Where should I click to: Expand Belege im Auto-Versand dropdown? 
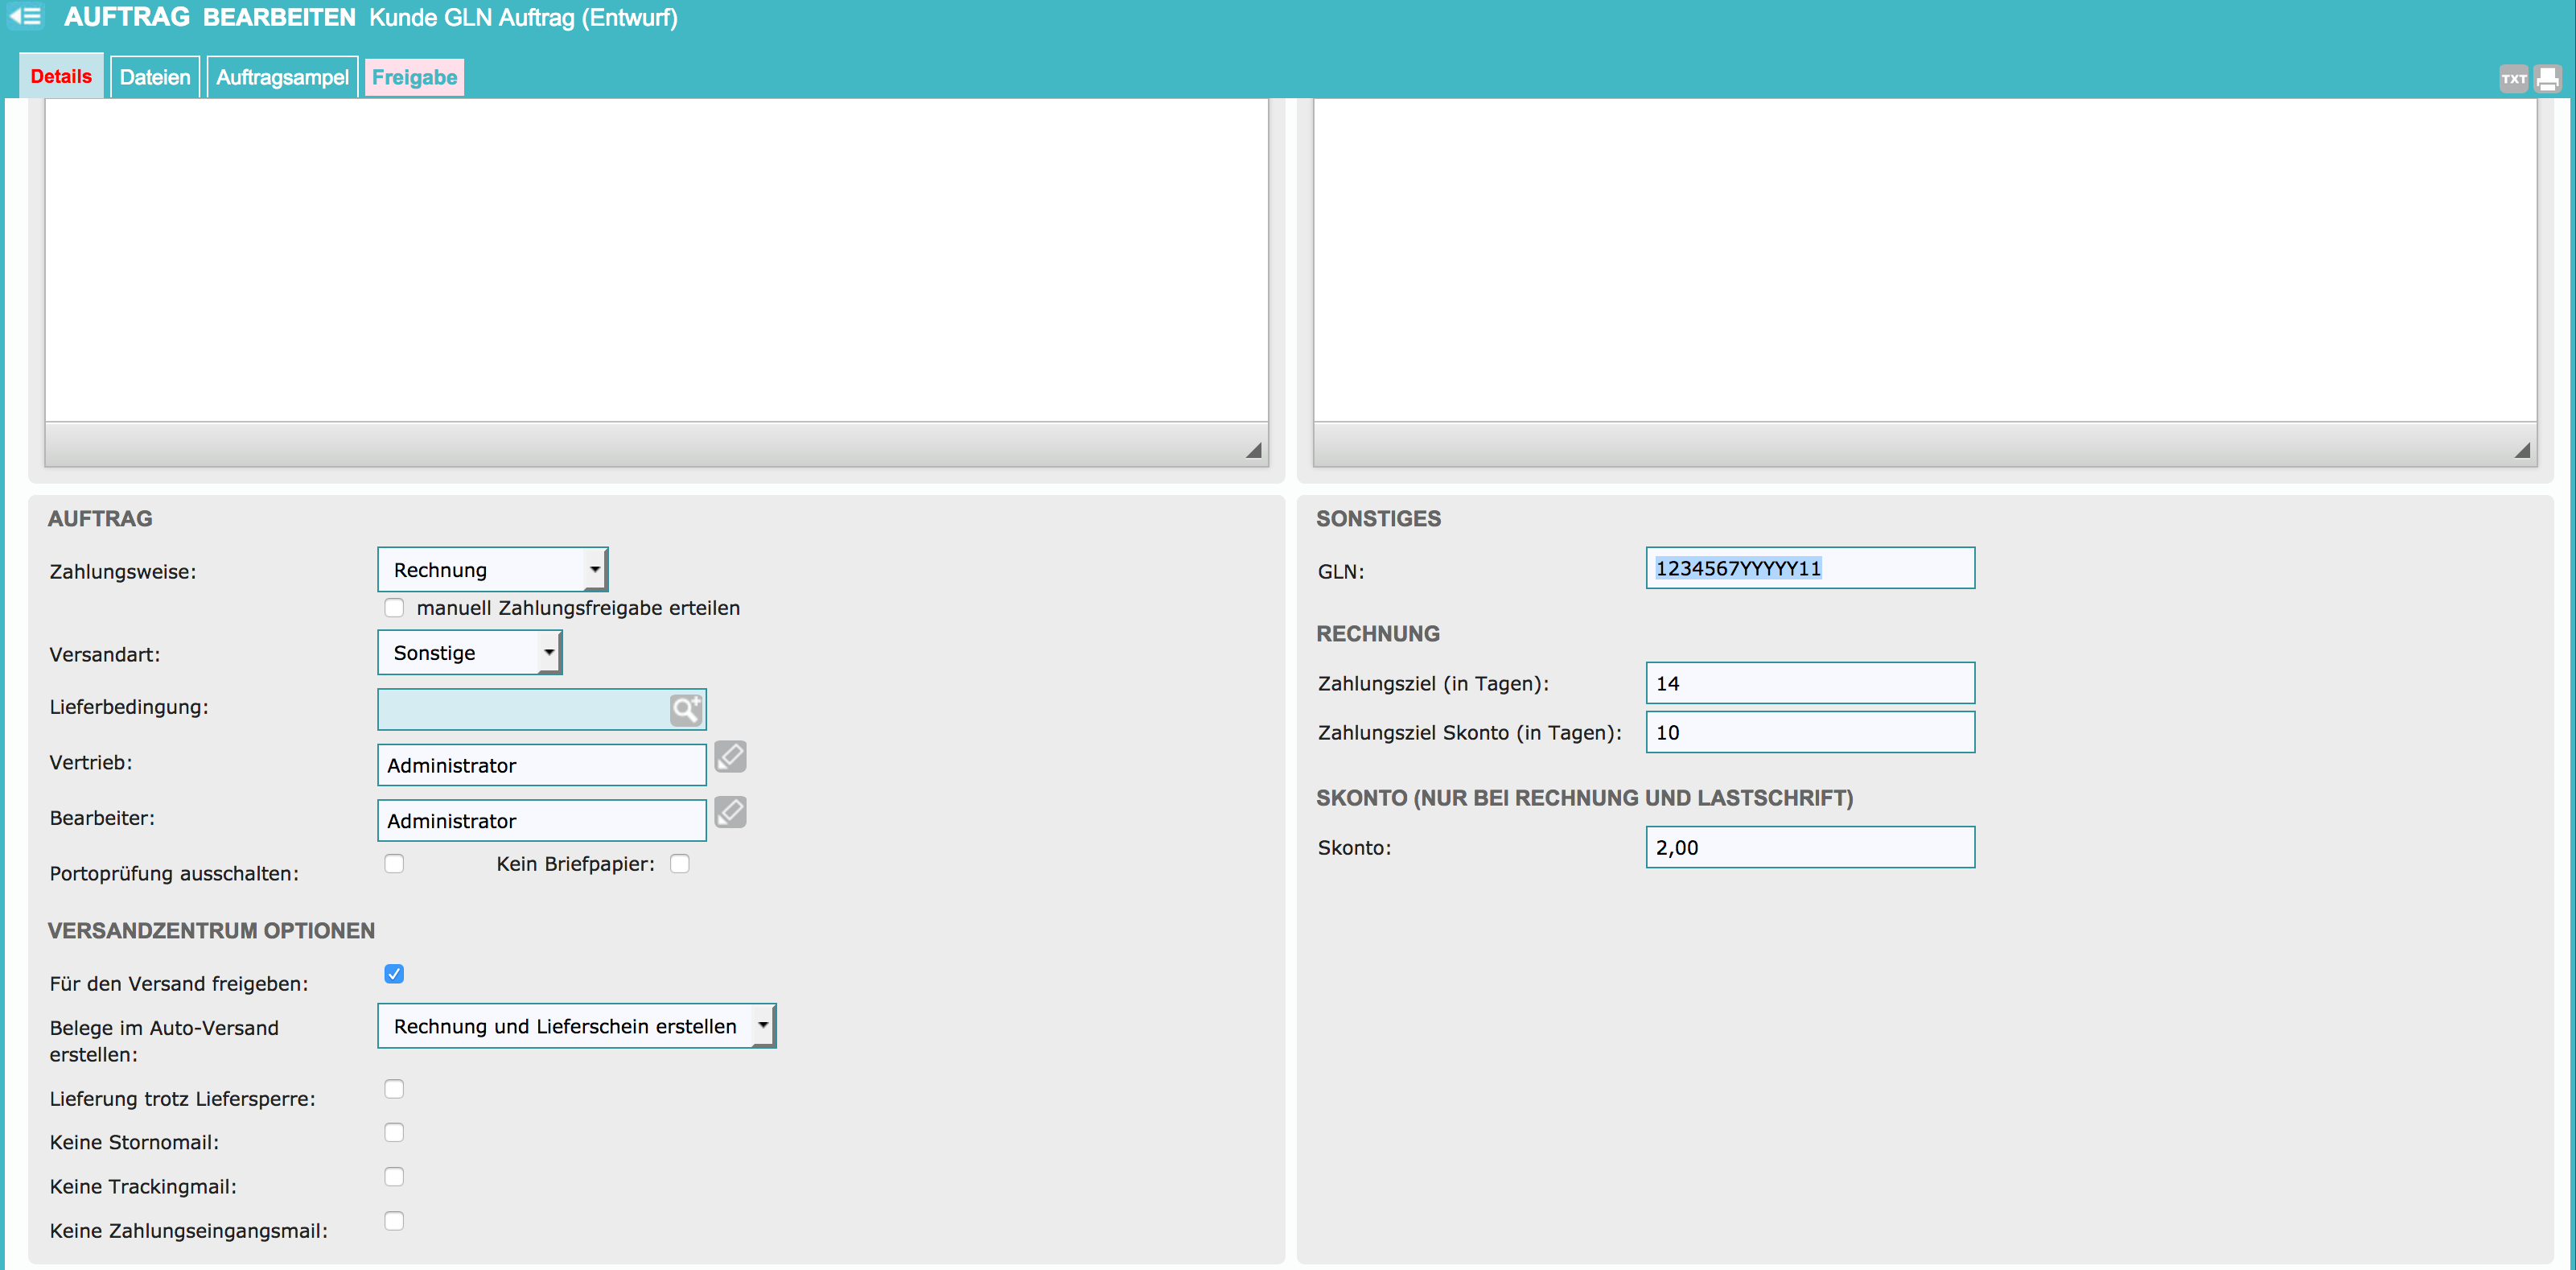(576, 1026)
